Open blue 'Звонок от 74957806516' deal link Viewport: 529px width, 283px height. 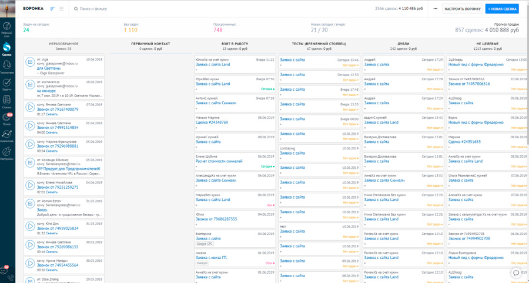469,84
